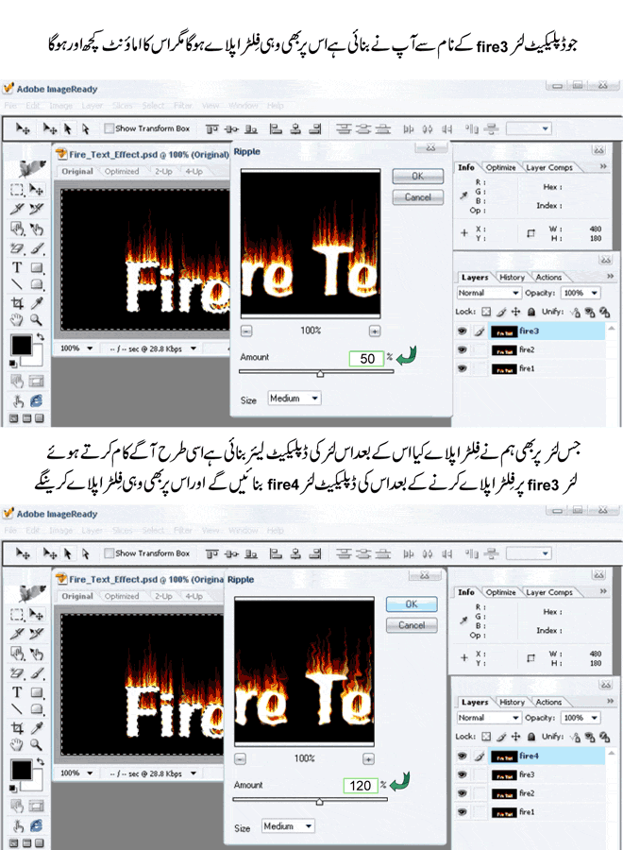Pick Slice Select tool in upper screenshot
Image resolution: width=623 pixels, height=850 pixels.
[36, 209]
